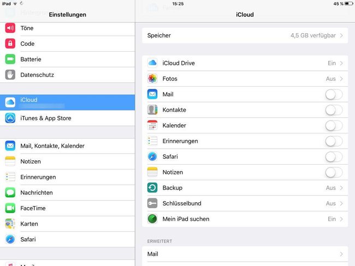This screenshot has height=266, width=355.
Task: Tap the Erinnerungen icon in iCloud list
Action: (x=152, y=141)
